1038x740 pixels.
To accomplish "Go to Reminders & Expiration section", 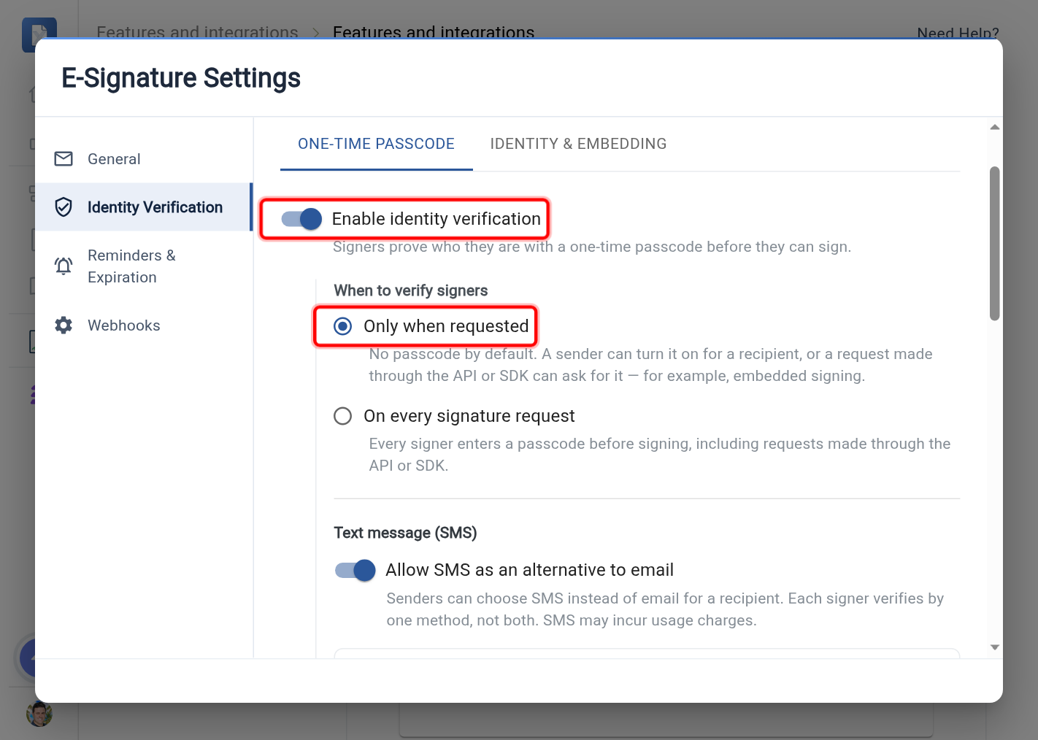I will [144, 266].
